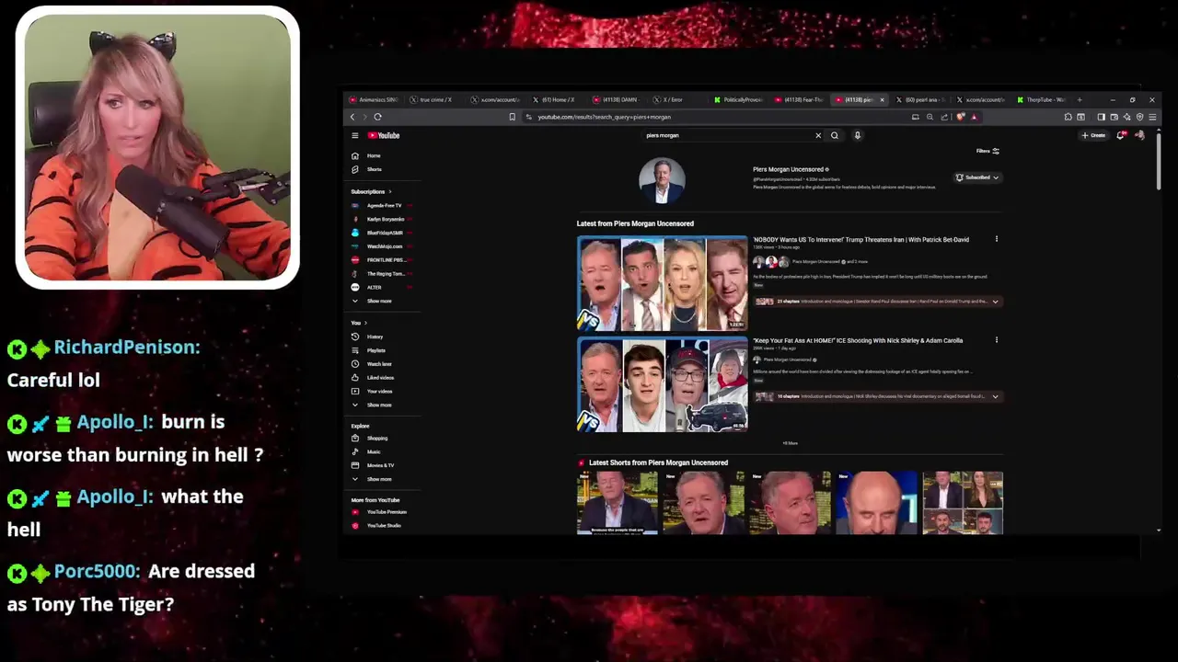Click the YouTube logo
Viewport: 1178px width, 662px height.
tap(384, 135)
